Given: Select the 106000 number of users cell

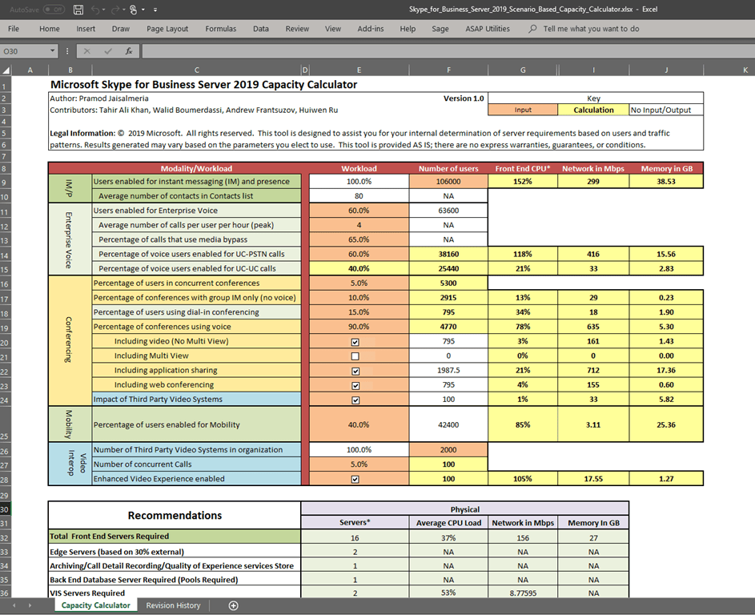Looking at the screenshot, I should coord(448,182).
